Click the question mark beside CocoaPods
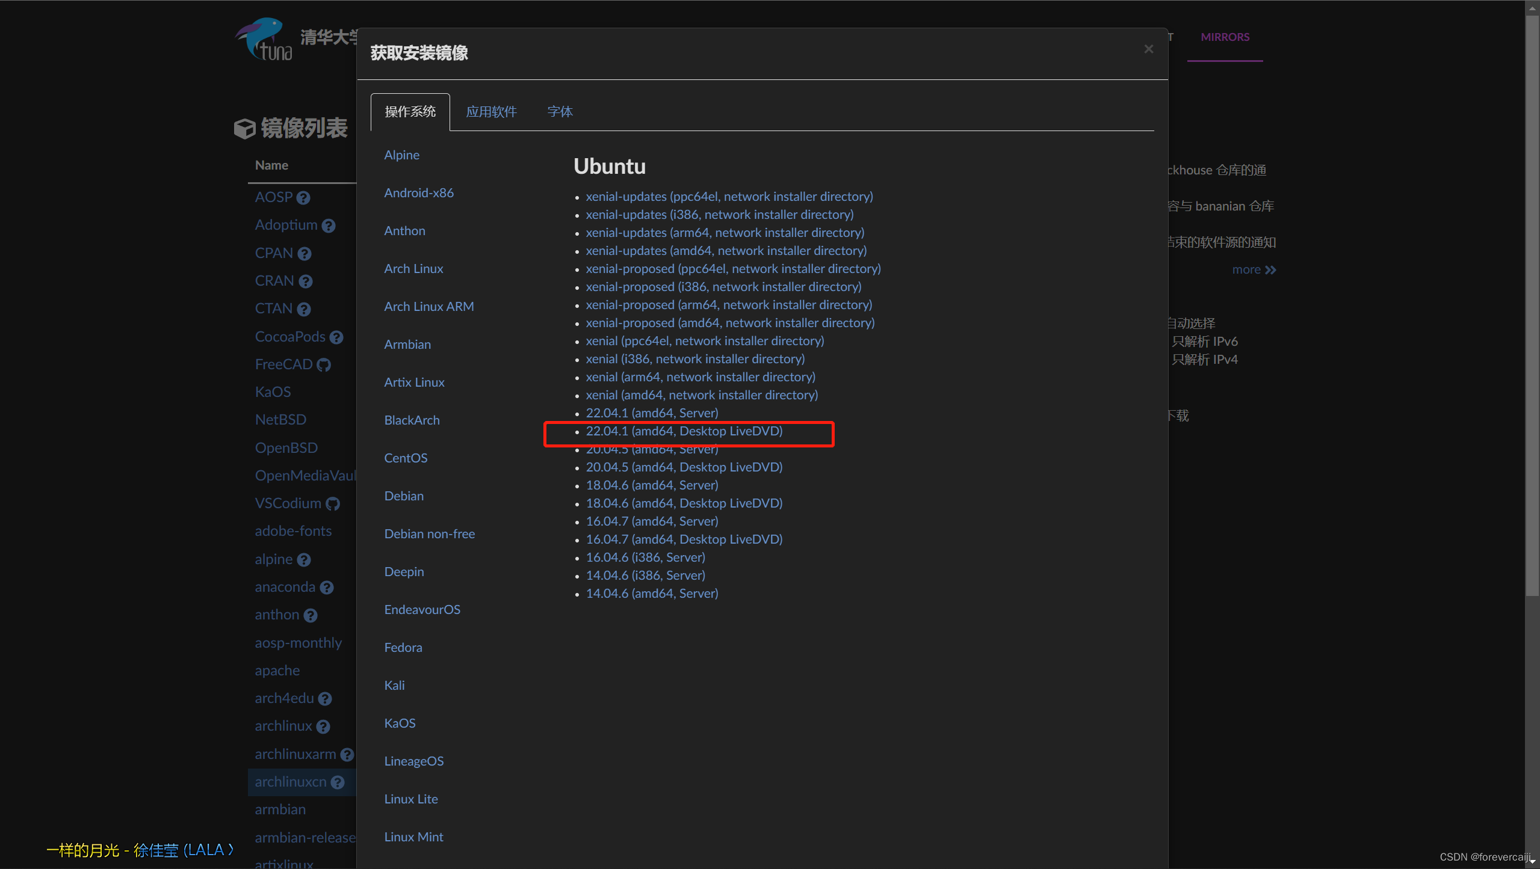Image resolution: width=1540 pixels, height=869 pixels. click(x=336, y=337)
